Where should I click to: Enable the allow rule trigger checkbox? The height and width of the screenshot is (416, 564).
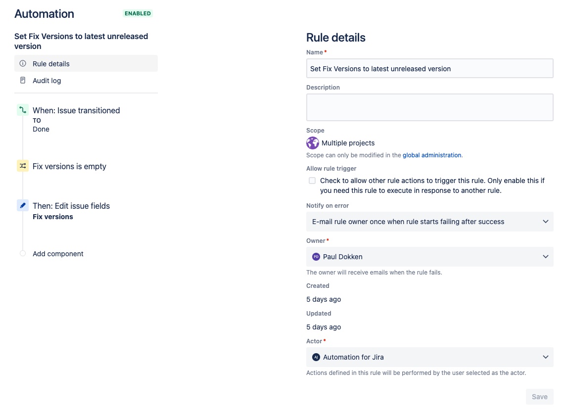[312, 181]
